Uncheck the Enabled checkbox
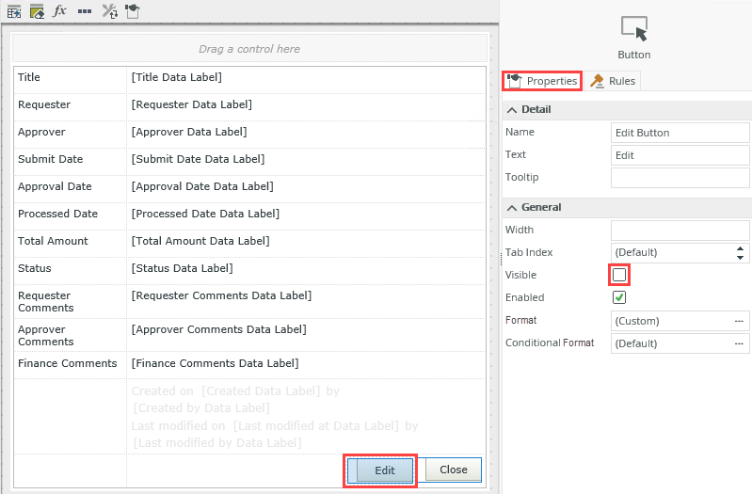 (619, 297)
